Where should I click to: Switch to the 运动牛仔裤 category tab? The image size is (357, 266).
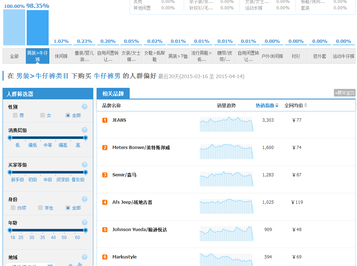[344, 56]
